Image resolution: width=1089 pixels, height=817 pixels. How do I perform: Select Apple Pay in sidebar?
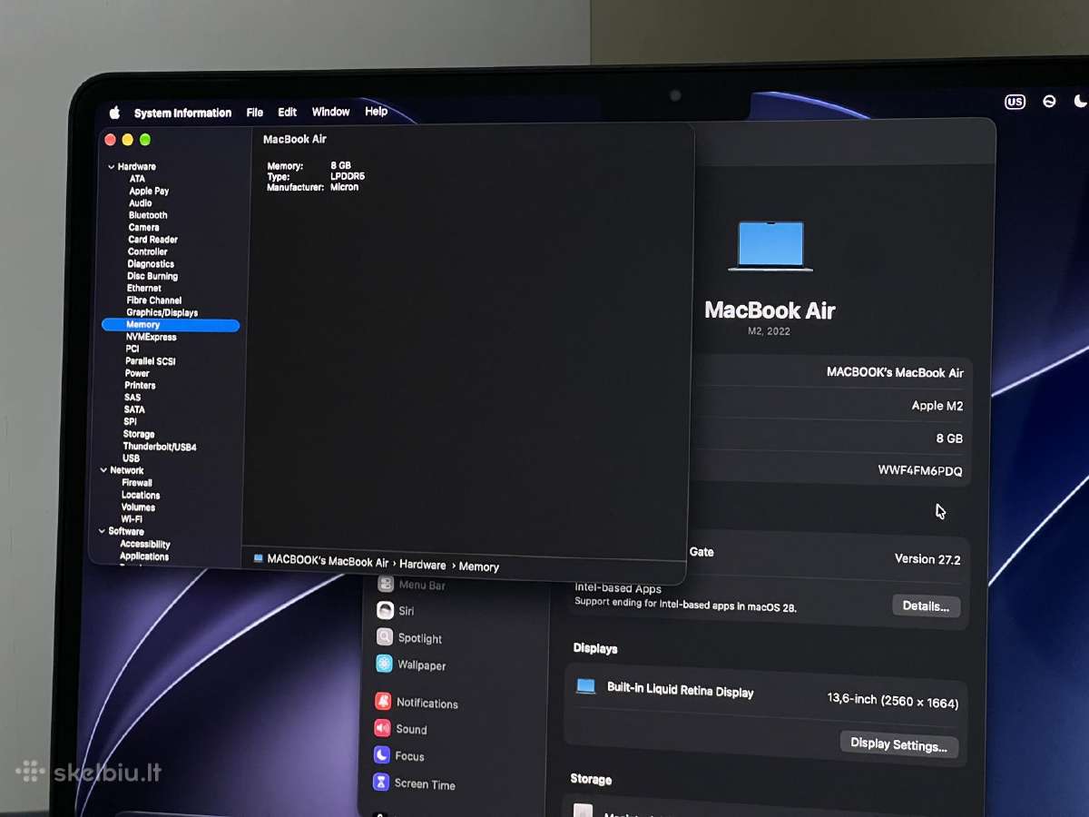click(x=149, y=191)
